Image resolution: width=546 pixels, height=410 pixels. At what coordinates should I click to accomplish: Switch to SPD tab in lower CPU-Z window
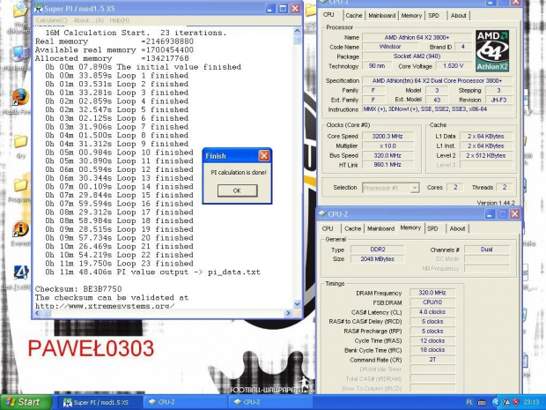coord(432,228)
